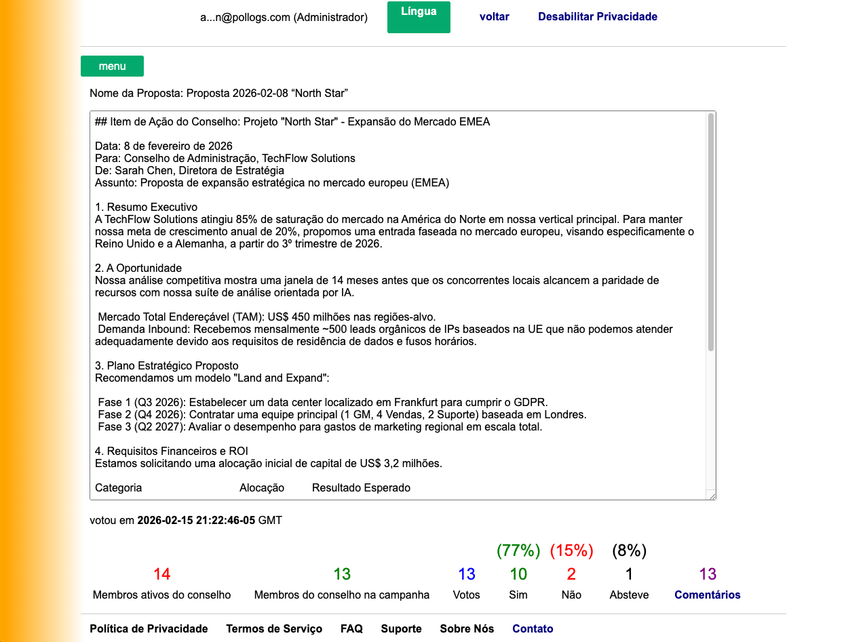This screenshot has width=867, height=642.
Task: Open the Suporte footer link
Action: coord(401,628)
